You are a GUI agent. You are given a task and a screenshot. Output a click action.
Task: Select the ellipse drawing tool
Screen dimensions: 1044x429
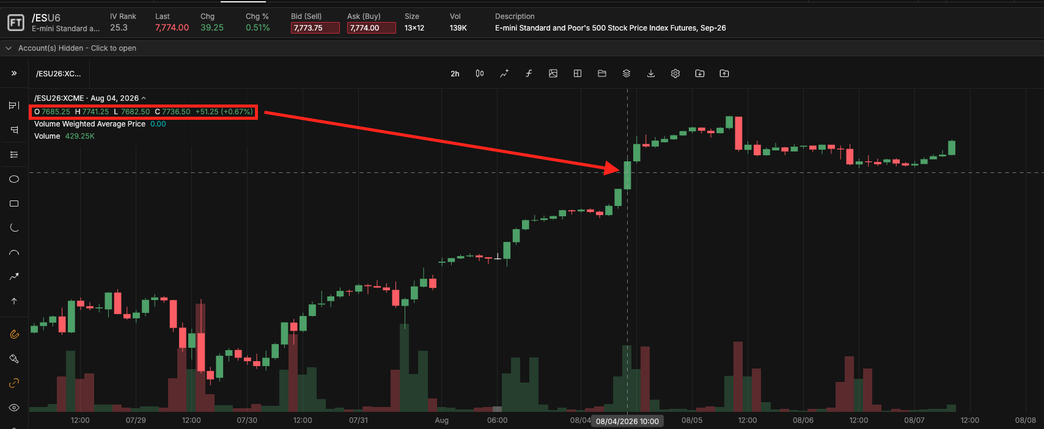click(14, 179)
